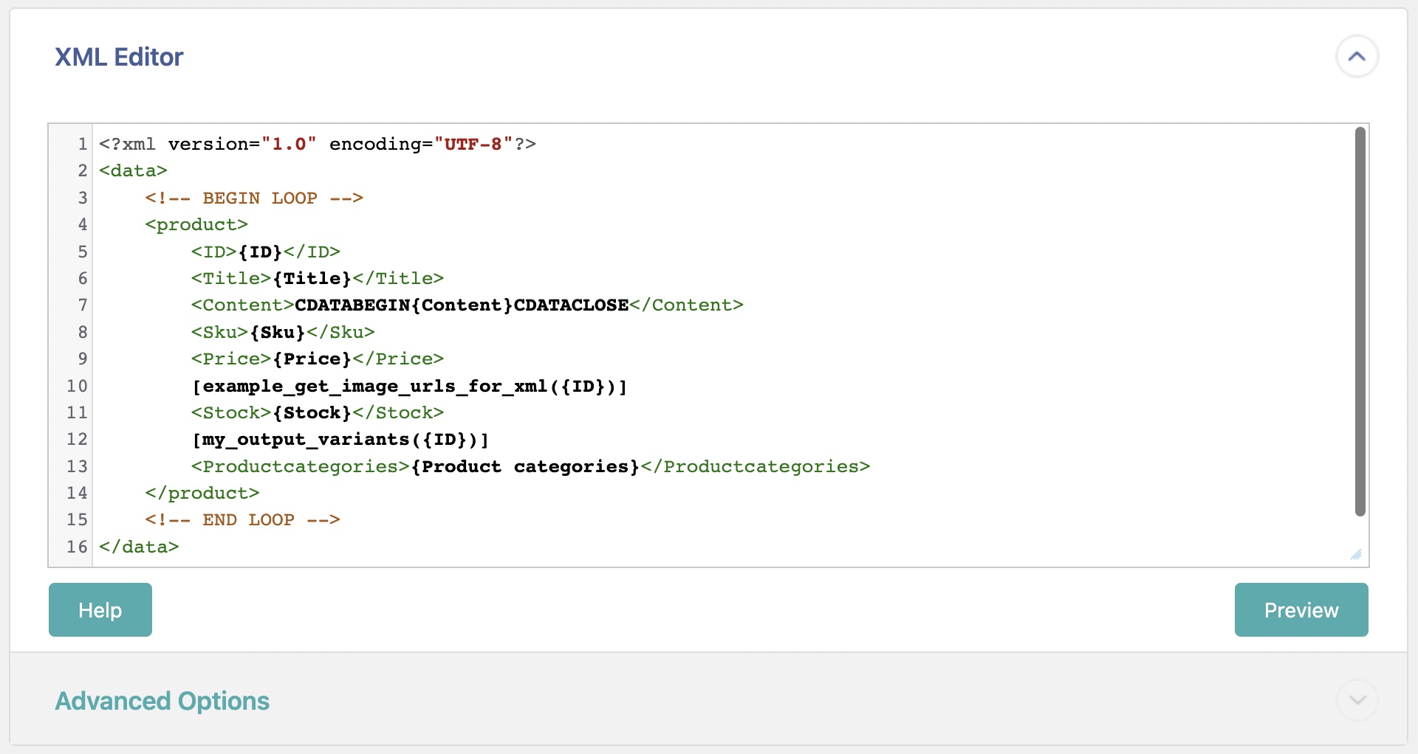Click the BEGIN LOOP comment line

pos(253,198)
